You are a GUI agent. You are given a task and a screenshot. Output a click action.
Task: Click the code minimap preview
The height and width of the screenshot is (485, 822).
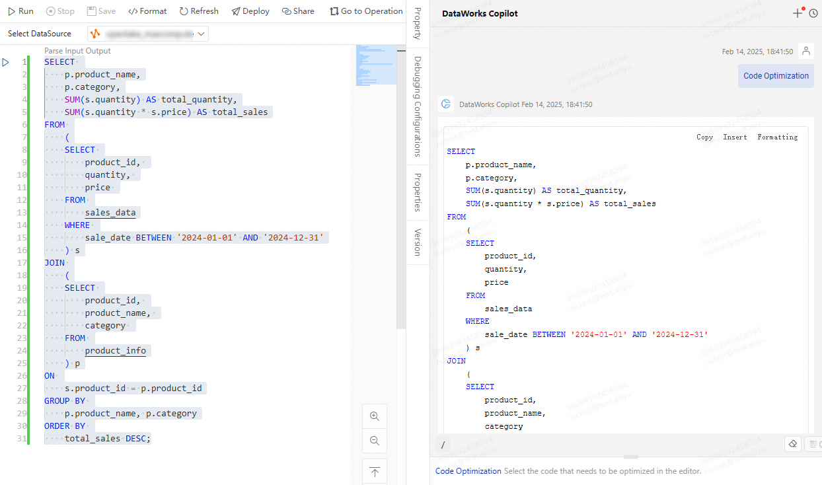376,65
